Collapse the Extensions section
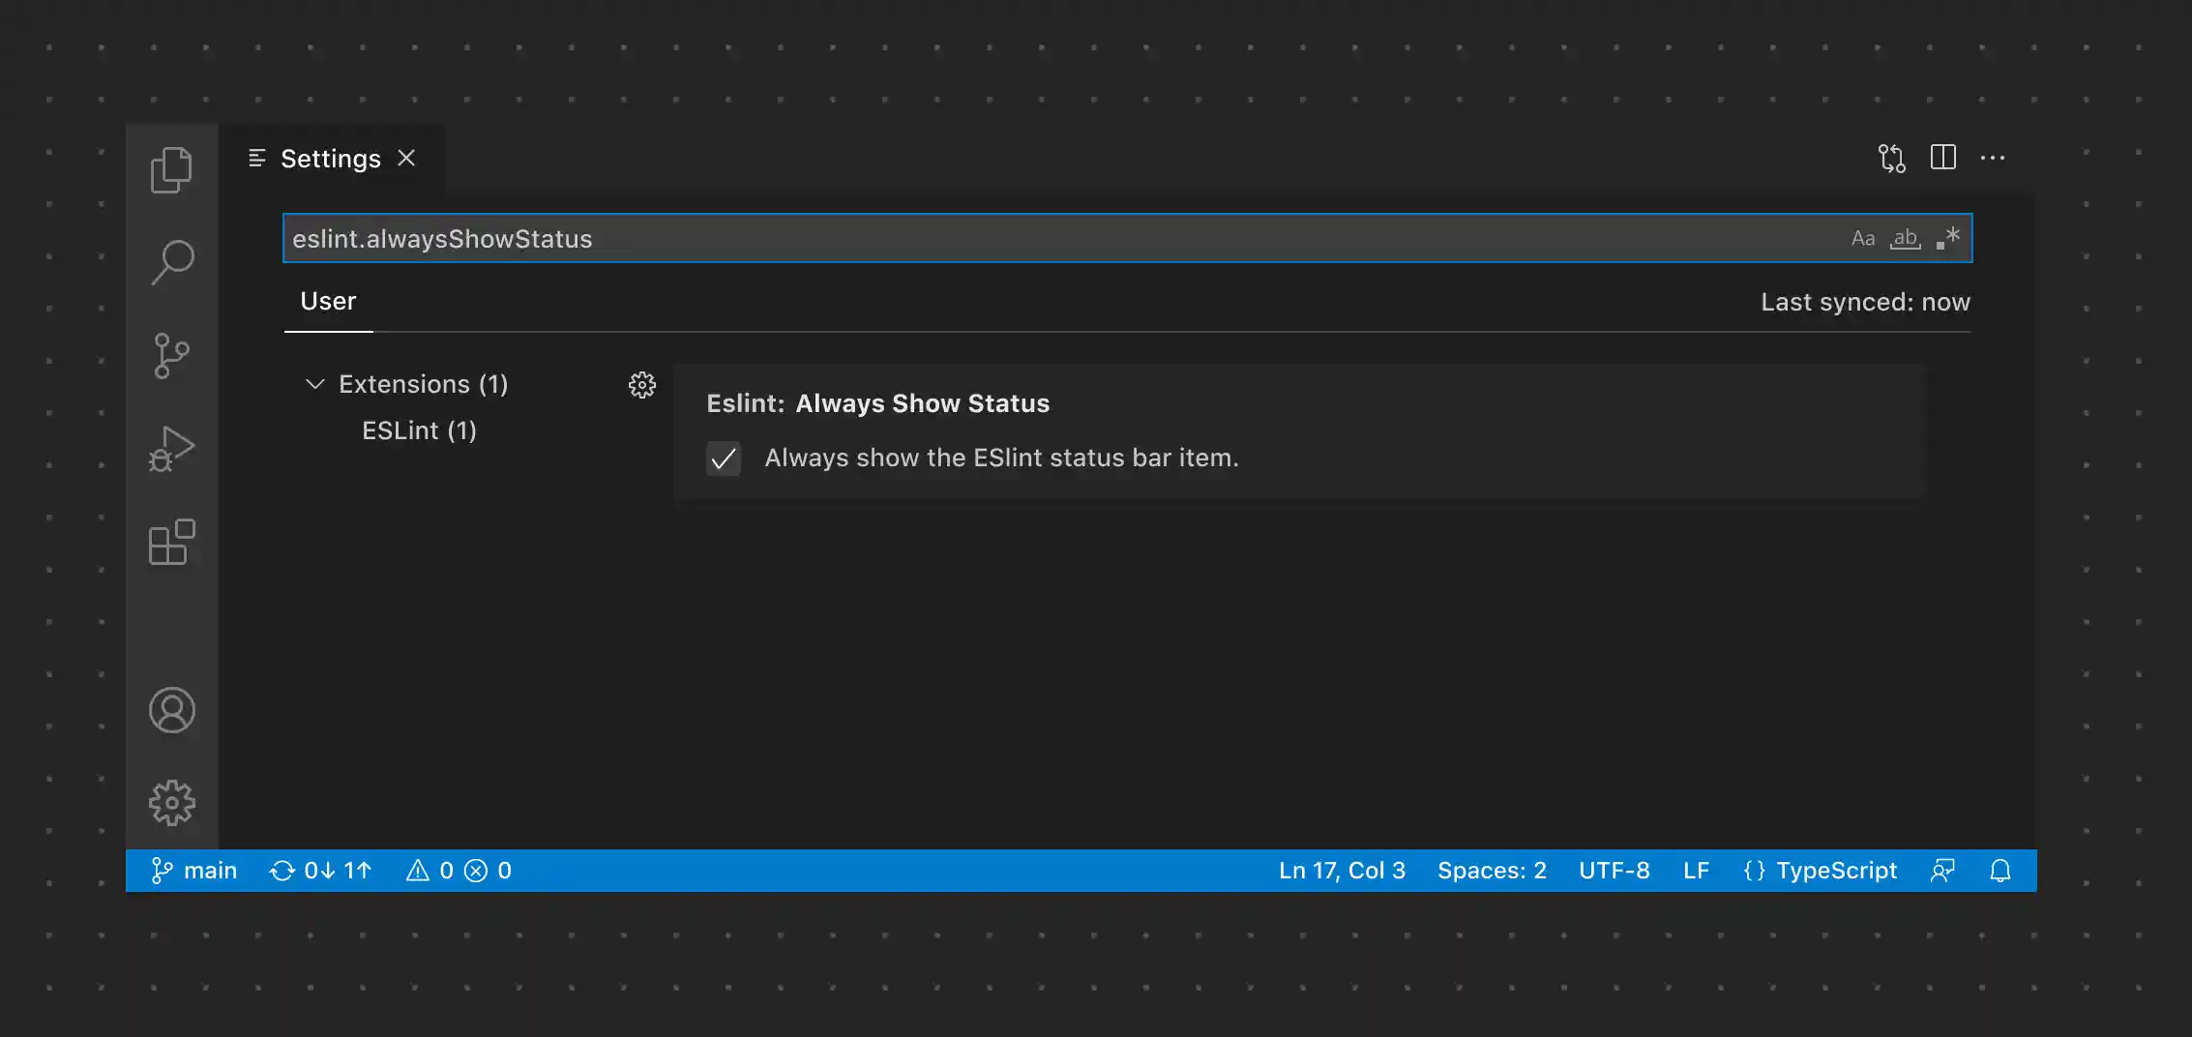 pos(314,384)
